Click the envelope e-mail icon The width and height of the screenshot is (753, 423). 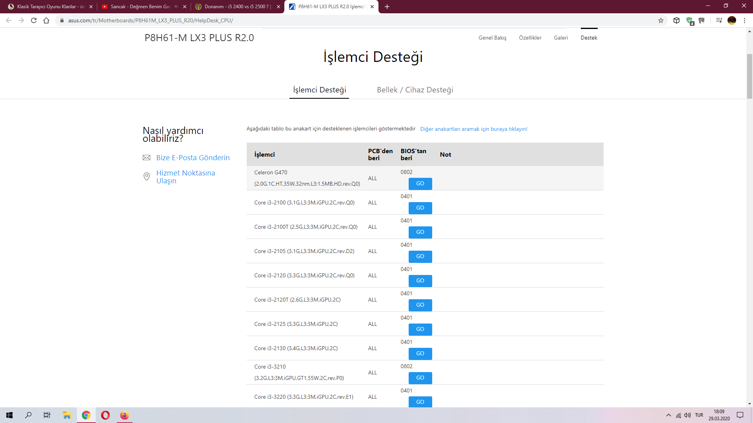click(x=147, y=157)
